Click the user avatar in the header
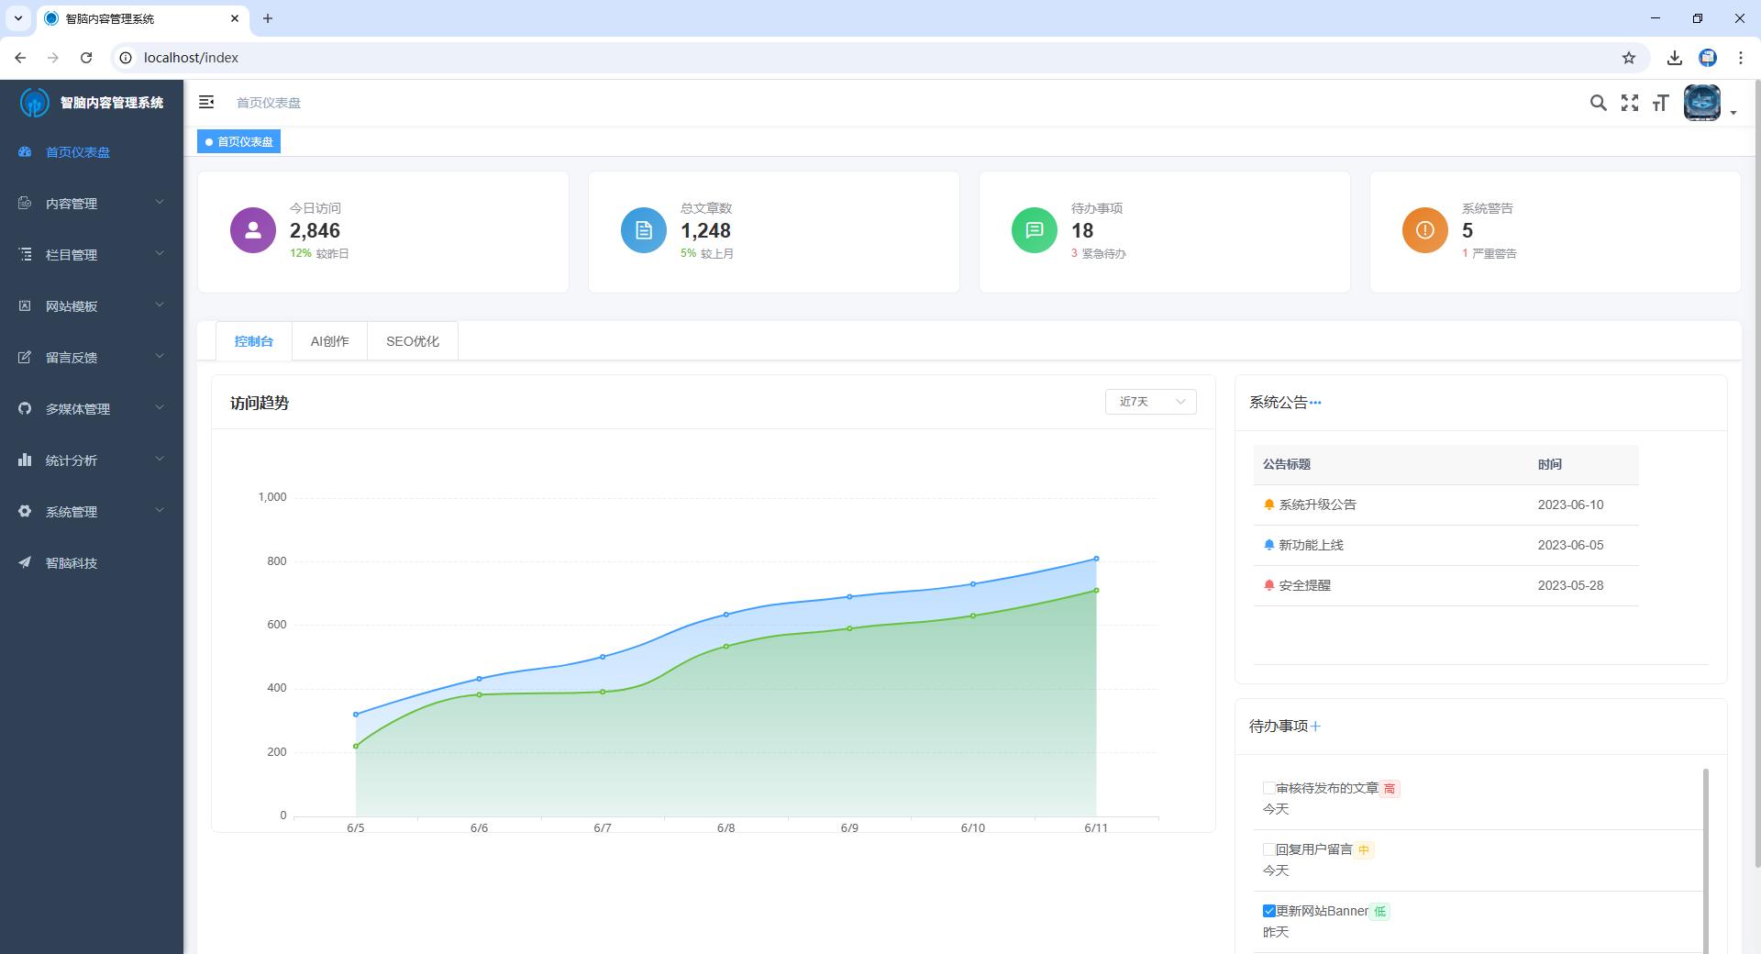This screenshot has height=954, width=1761. point(1702,103)
